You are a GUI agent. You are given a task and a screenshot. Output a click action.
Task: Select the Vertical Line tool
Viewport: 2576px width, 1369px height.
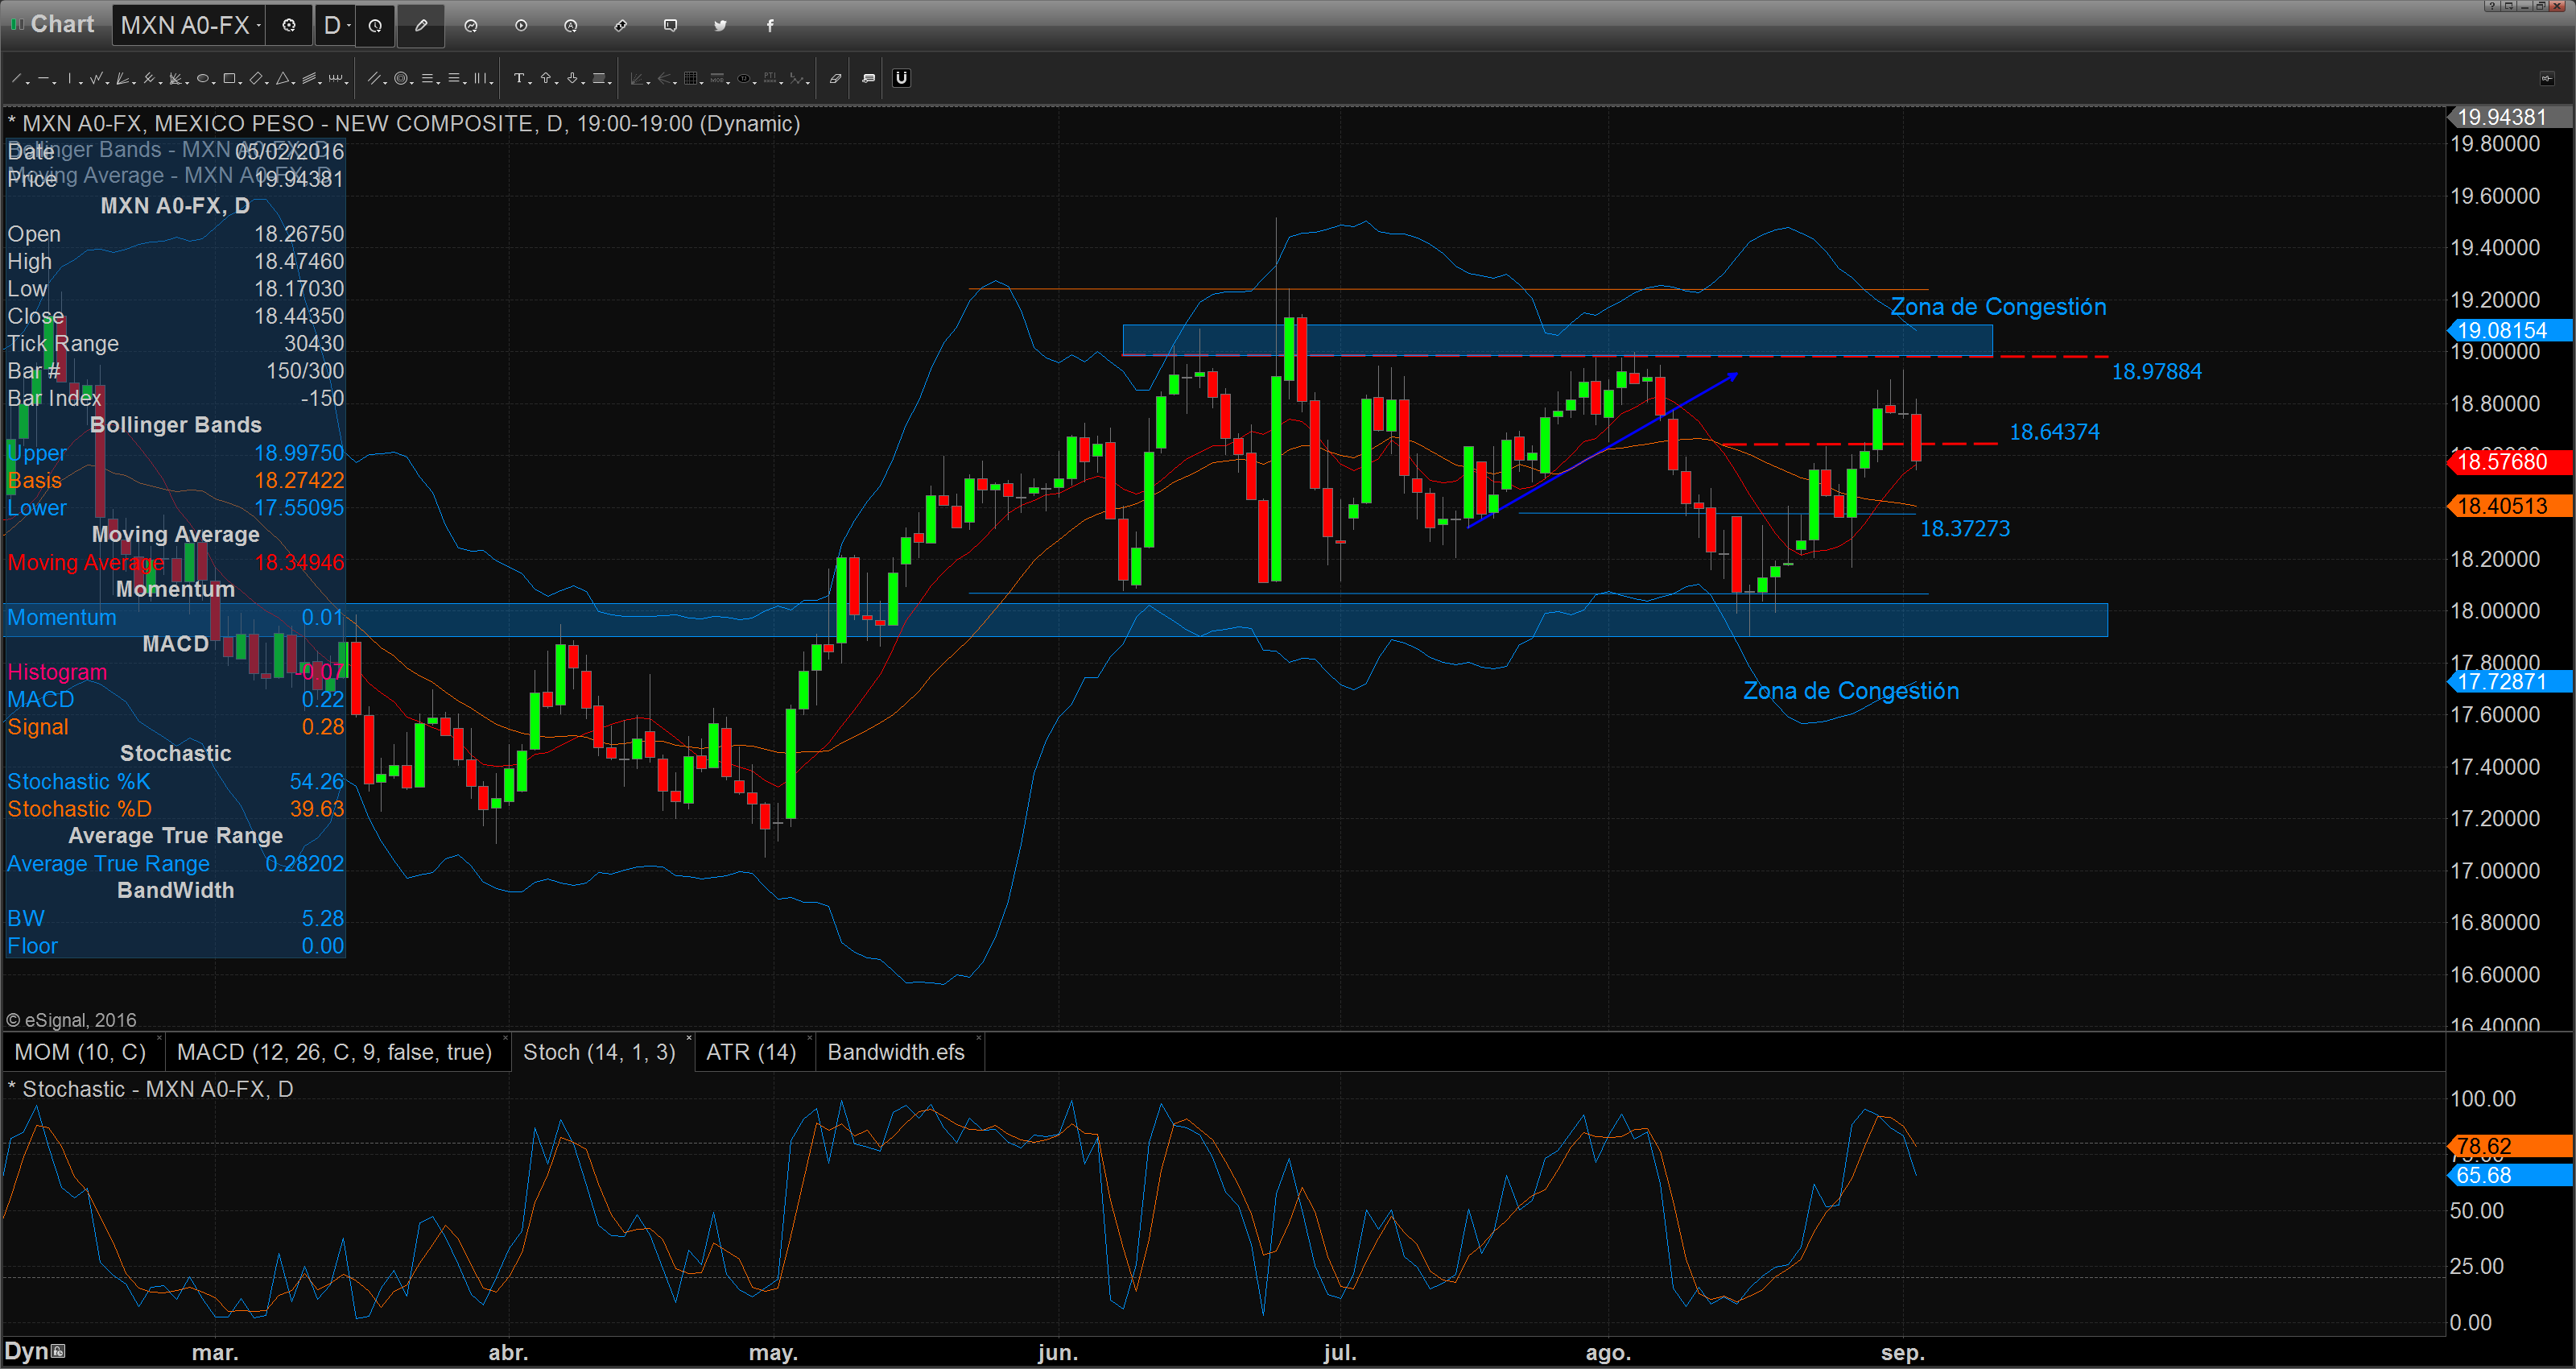70,78
